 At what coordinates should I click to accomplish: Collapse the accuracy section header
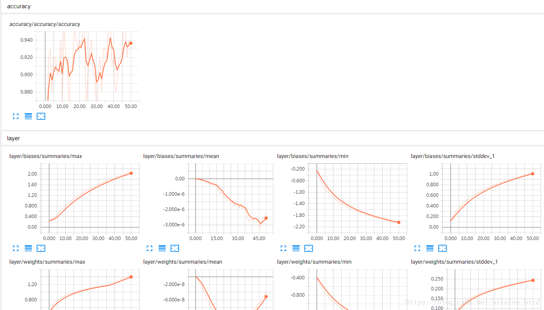pyautogui.click(x=272, y=7)
